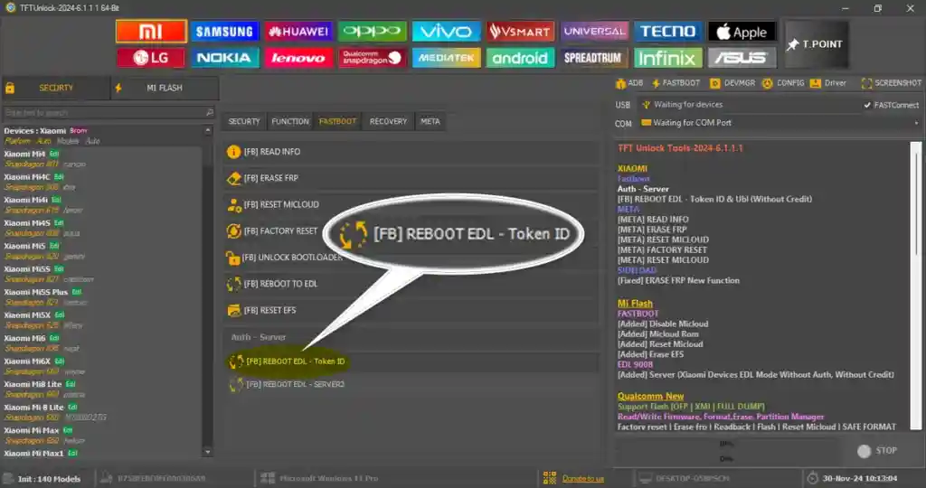Open the FASTBOOT sub-tab

(338, 122)
